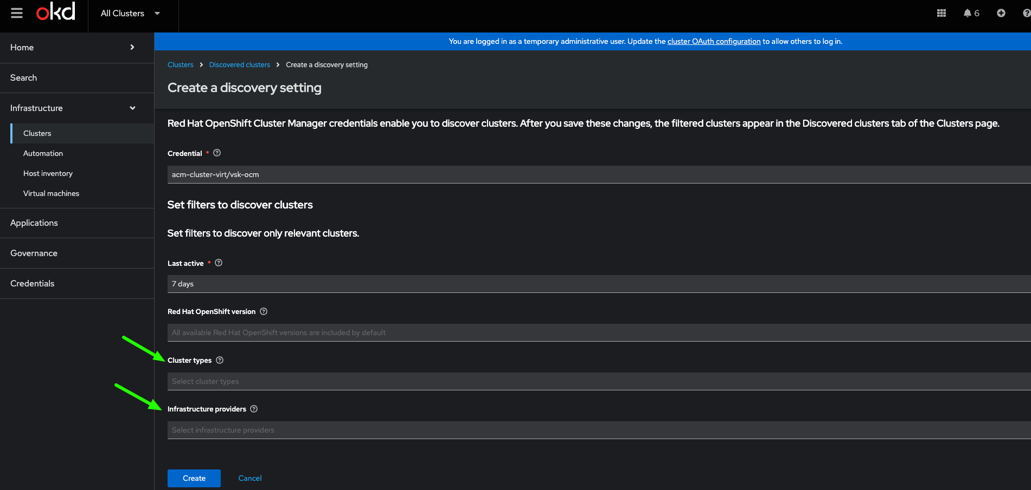Open the All Clusters switcher dropdown
The width and height of the screenshot is (1031, 490).
(x=130, y=14)
